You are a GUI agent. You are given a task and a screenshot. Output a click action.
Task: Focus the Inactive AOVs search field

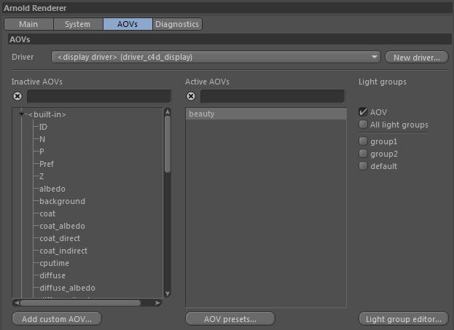coord(99,96)
